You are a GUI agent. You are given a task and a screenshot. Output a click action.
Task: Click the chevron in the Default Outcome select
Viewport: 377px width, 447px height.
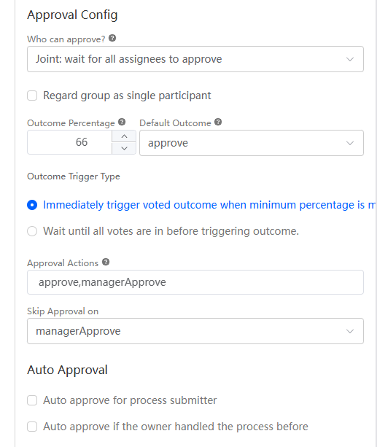click(350, 143)
